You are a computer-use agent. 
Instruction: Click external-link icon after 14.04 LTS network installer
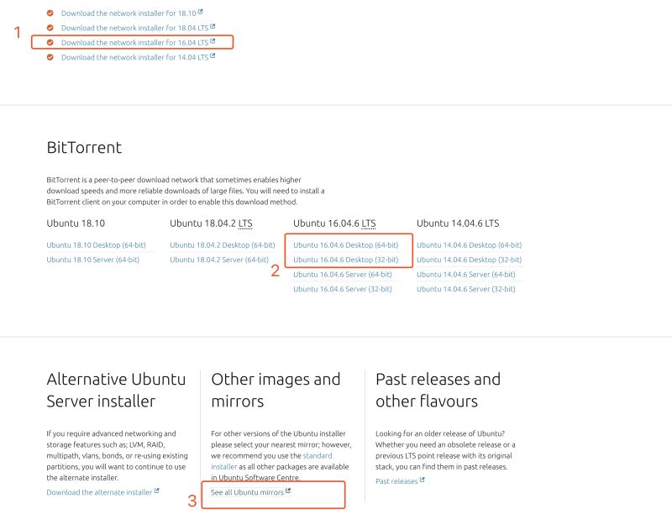213,56
